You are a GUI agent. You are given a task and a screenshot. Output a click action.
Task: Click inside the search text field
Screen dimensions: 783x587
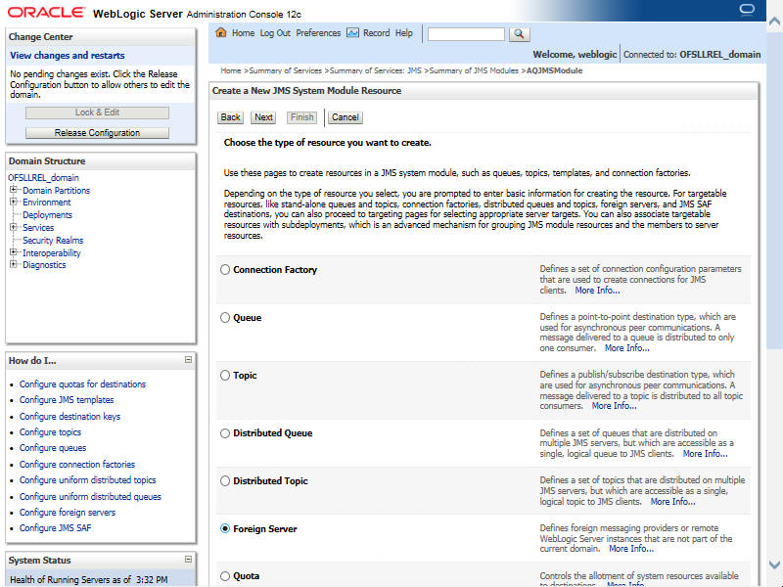(x=466, y=34)
